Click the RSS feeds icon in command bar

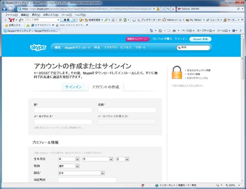(160, 31)
